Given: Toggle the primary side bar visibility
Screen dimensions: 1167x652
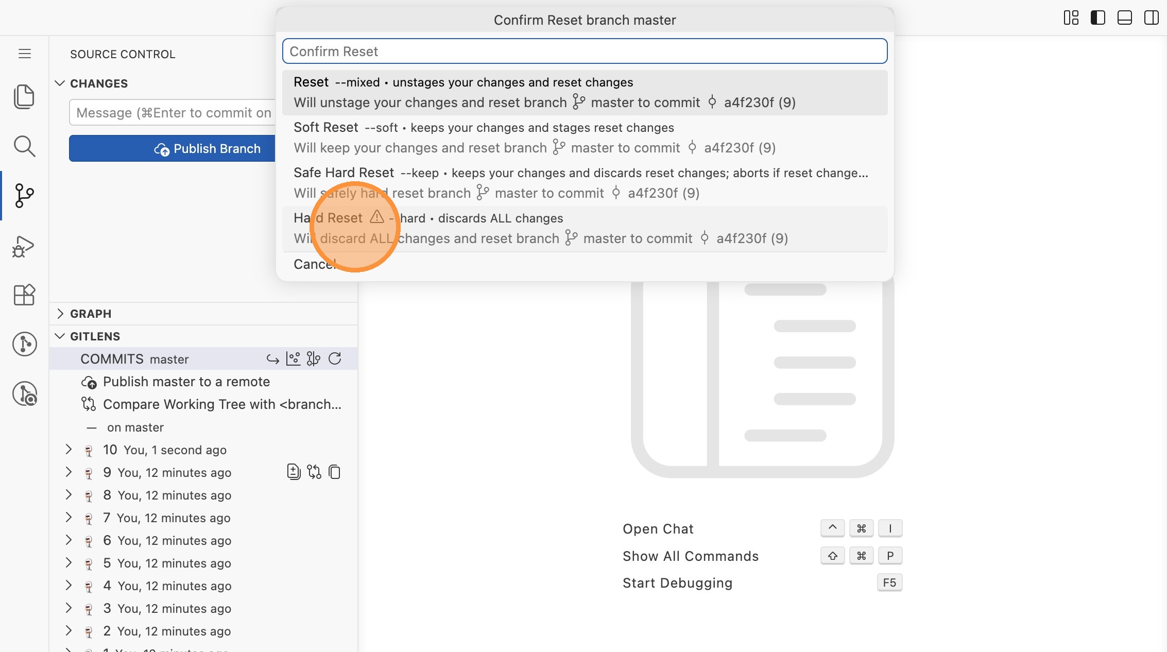Looking at the screenshot, I should [1097, 18].
